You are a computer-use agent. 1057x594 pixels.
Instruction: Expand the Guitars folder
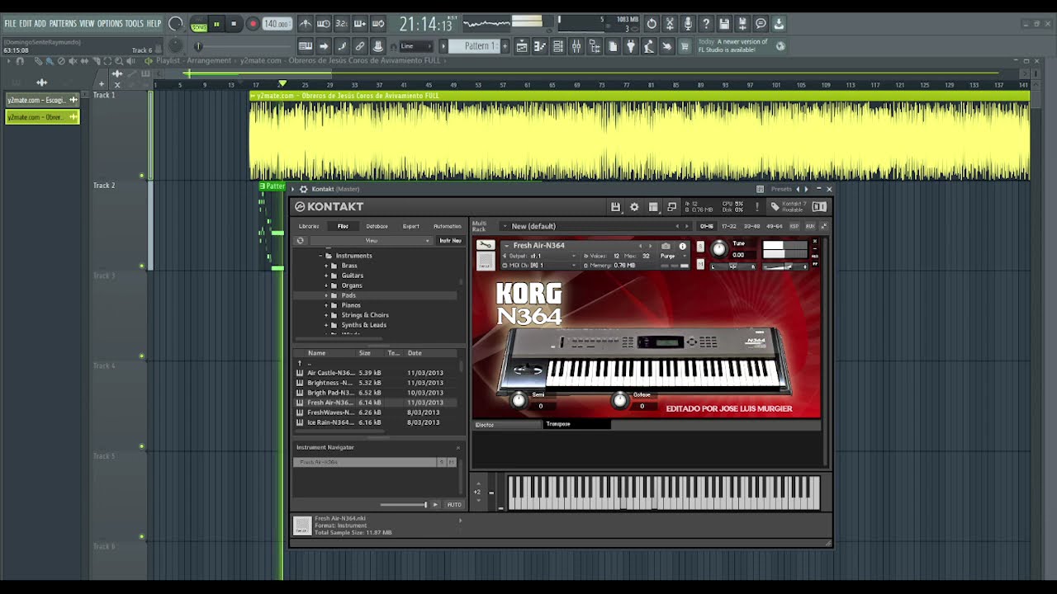(326, 276)
